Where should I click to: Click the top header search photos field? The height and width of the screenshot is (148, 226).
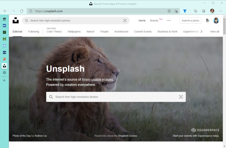tap(76, 21)
